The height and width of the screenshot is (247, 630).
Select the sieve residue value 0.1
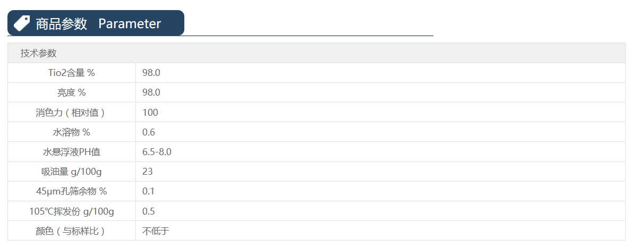coord(149,191)
